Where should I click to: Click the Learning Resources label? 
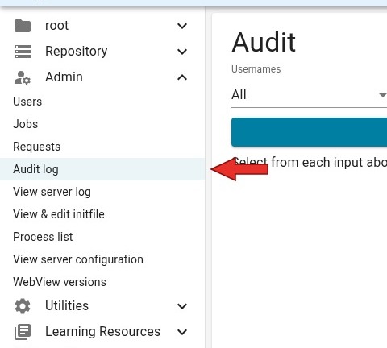coord(102,332)
